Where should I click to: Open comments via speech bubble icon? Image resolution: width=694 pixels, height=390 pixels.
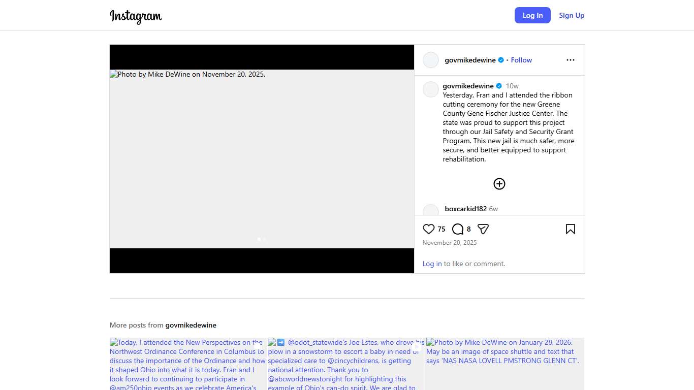[458, 229]
